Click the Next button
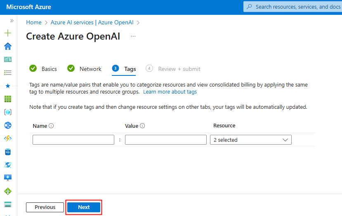Screen dimensions: 342x216 [x=84, y=207]
